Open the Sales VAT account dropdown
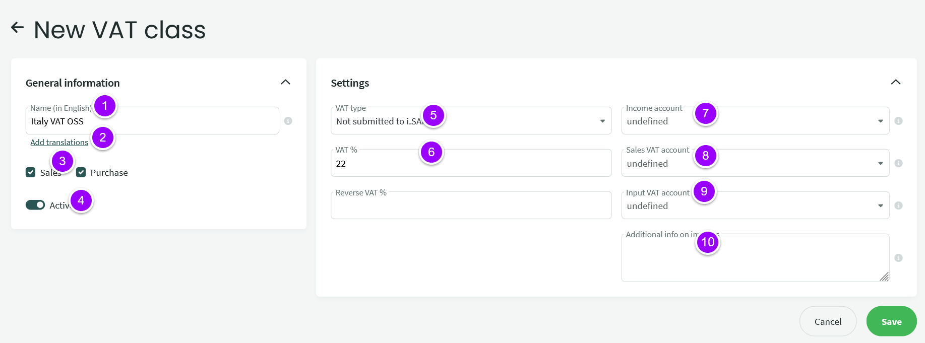 point(755,163)
